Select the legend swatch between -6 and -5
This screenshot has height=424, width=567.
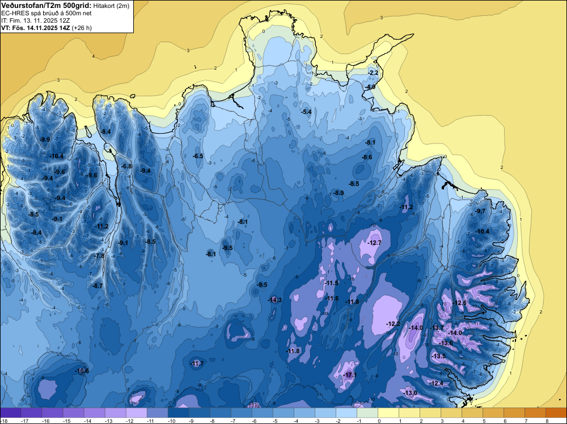[x=263, y=413]
